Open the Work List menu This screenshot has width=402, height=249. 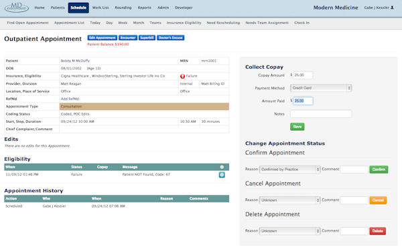[x=100, y=7]
